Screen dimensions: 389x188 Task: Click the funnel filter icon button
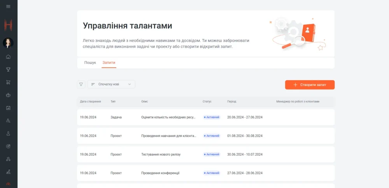(81, 84)
